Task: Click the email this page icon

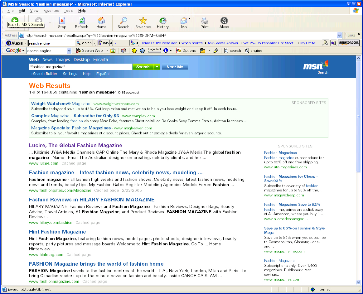Action: [325, 43]
